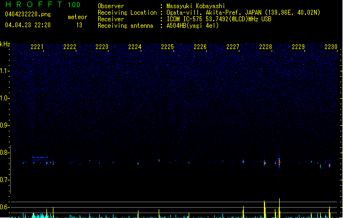The height and width of the screenshot is (218, 343).
Task: Click the 0.8 kHz axis label
Action: tap(4, 153)
